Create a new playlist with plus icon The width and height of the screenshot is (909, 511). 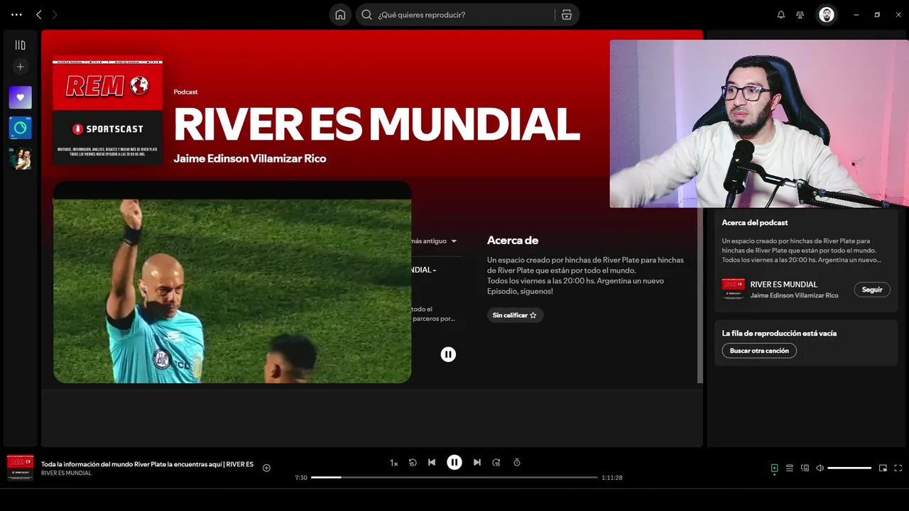20,67
